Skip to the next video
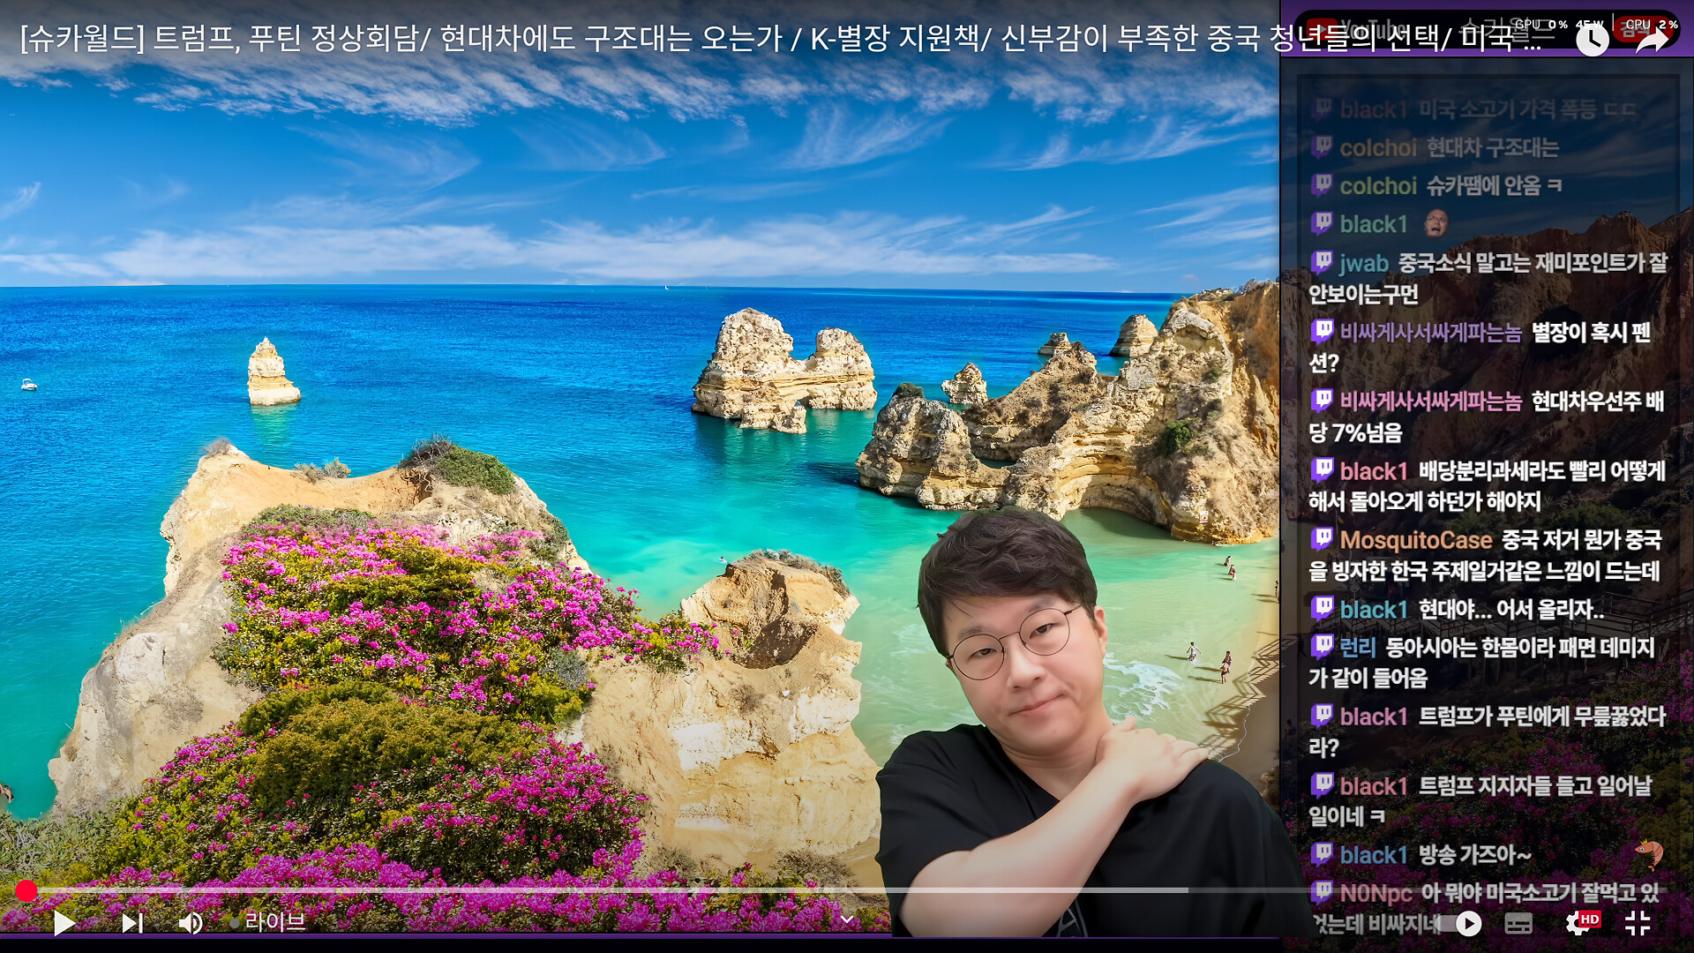Screen dimensions: 1694x953 [x=132, y=923]
